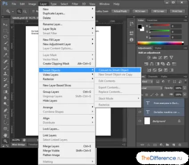
Task: Expand the New Adjustment Layer submenu
Action: (x=67, y=44)
